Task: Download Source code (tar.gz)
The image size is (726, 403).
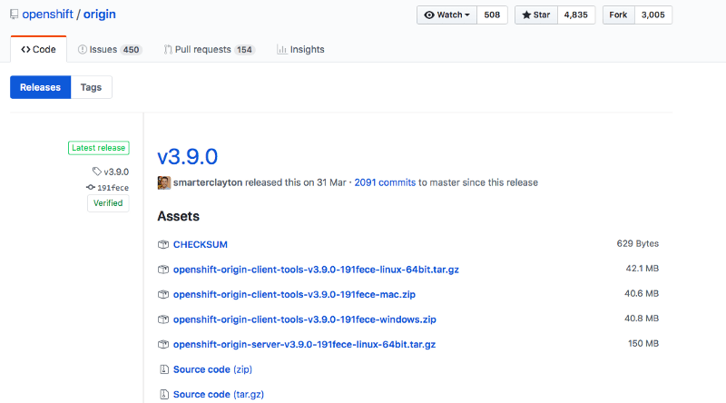Action: pyautogui.click(x=219, y=395)
